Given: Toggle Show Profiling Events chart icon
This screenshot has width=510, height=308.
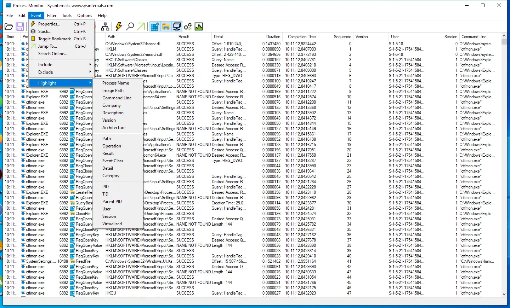Looking at the screenshot, I should (199, 27).
